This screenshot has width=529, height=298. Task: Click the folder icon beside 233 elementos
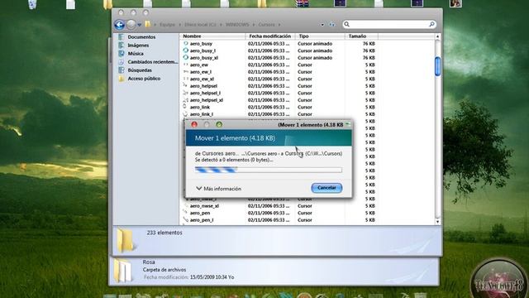pos(126,240)
